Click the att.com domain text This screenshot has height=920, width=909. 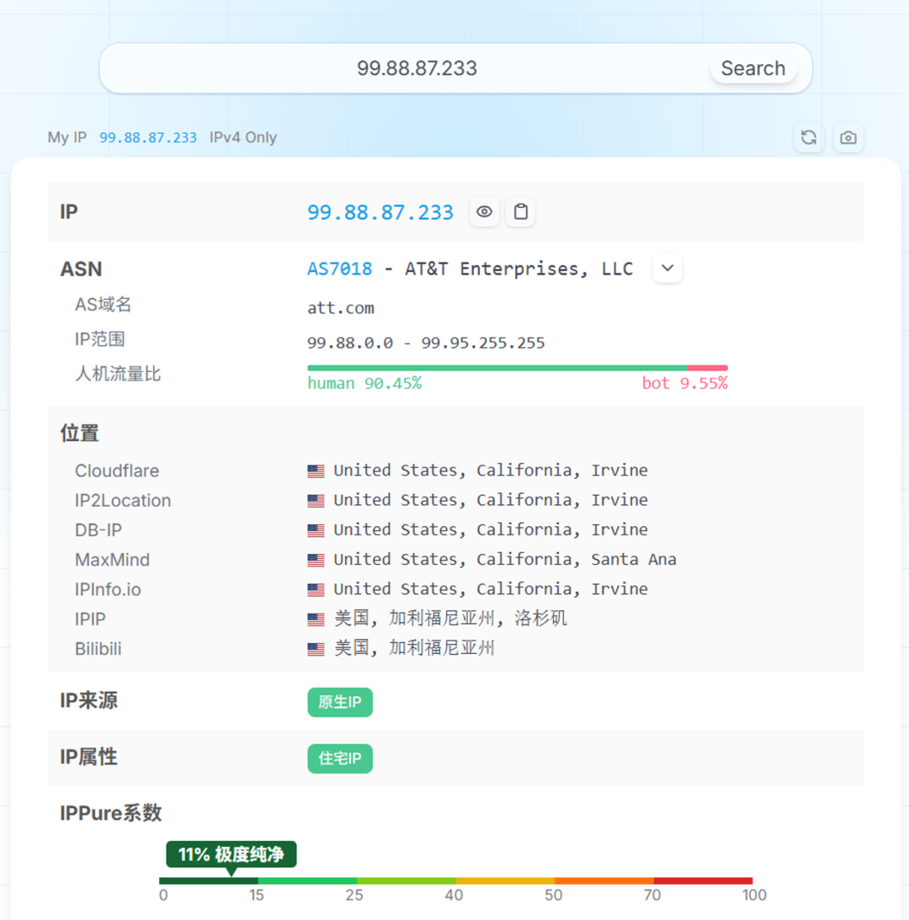click(340, 308)
